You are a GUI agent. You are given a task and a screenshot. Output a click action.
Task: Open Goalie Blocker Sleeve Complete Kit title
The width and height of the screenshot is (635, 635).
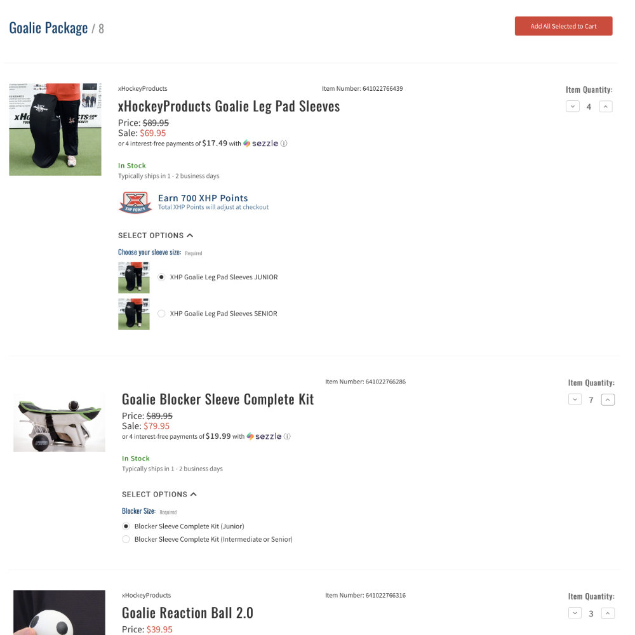pos(218,399)
